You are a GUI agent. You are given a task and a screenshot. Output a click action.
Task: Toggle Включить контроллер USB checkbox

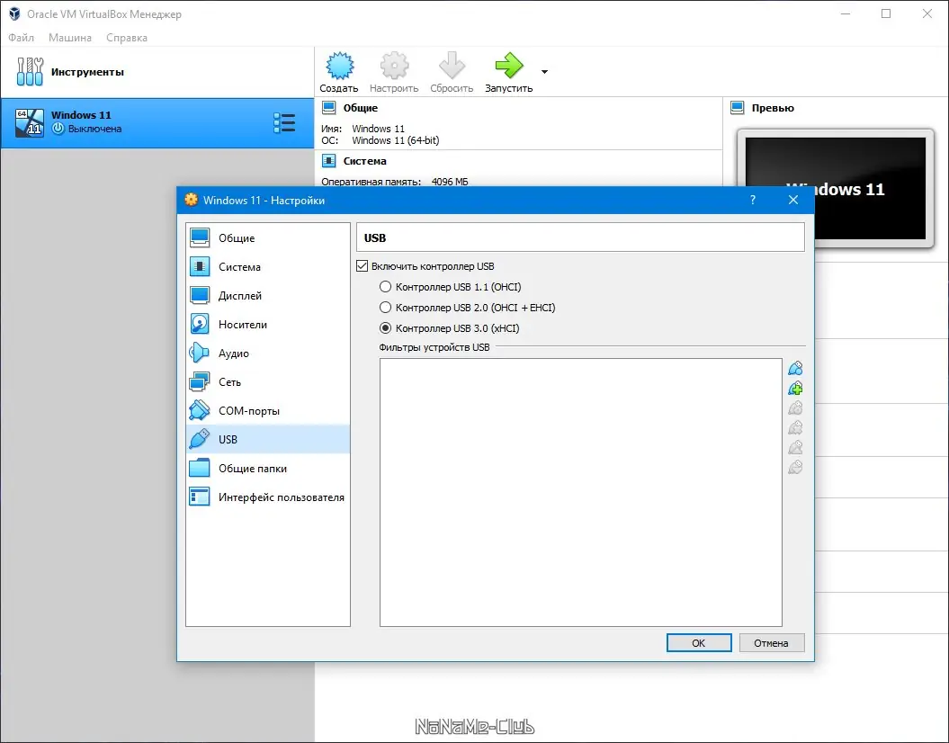point(363,266)
